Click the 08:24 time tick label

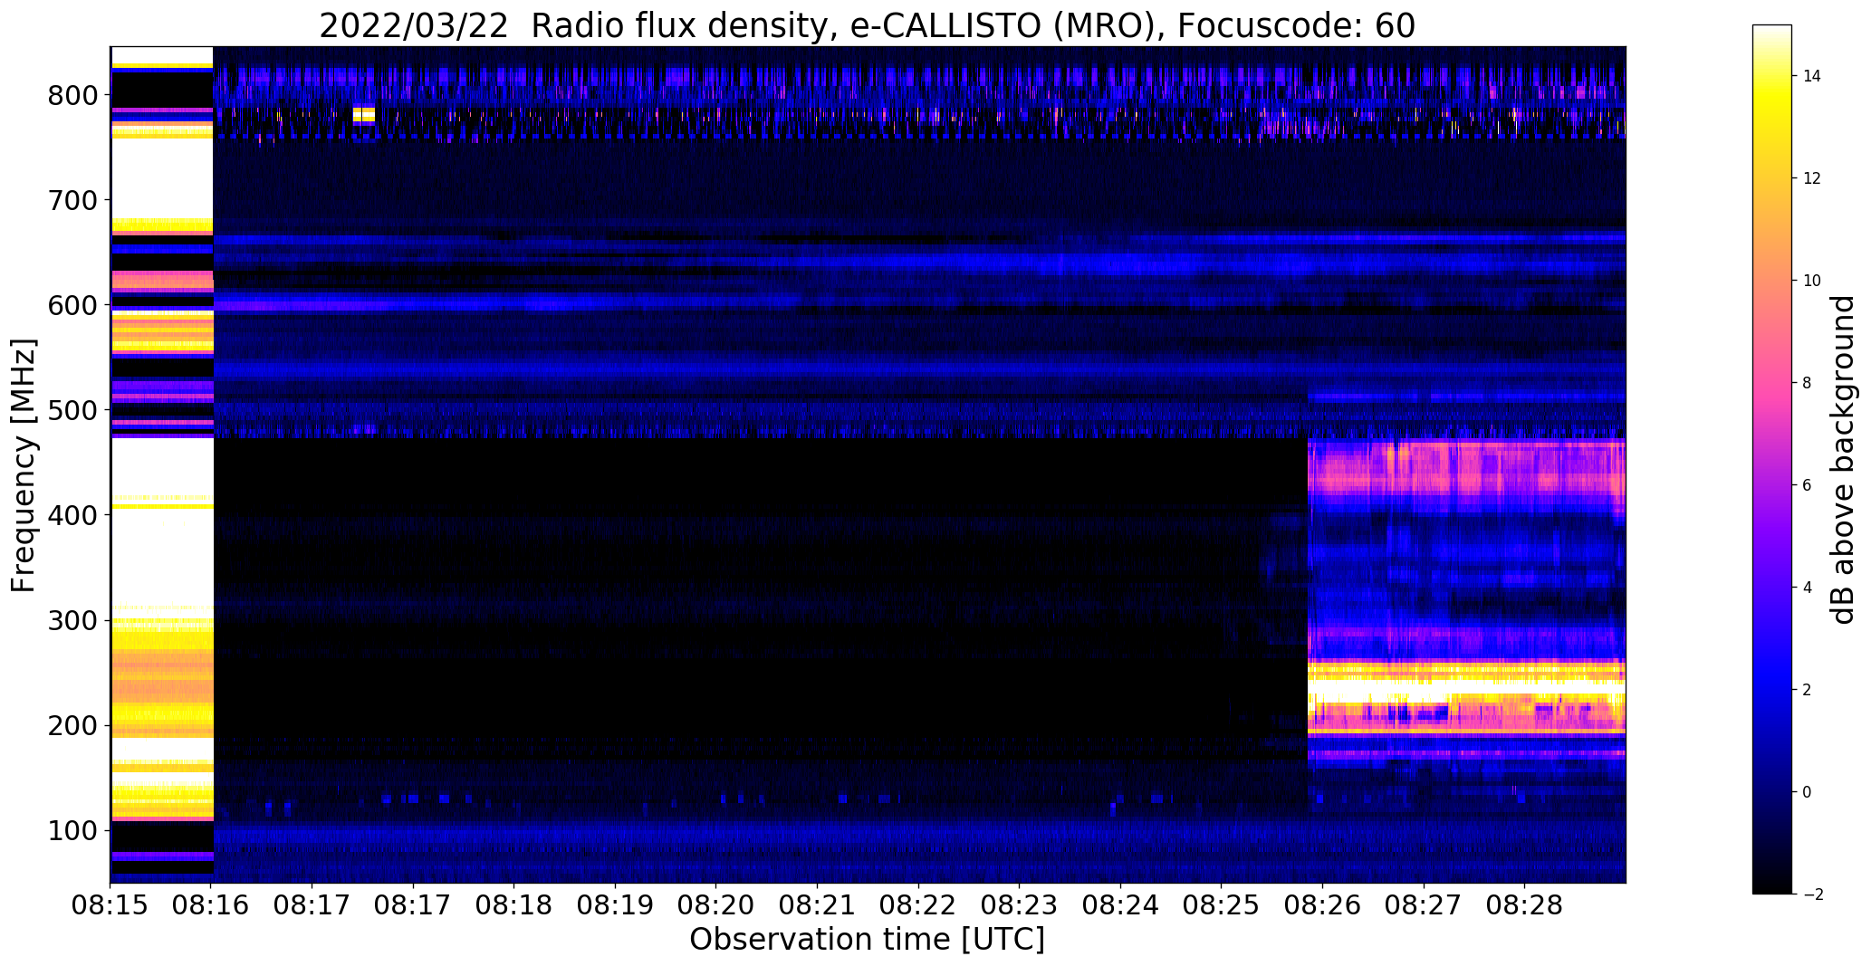[x=1120, y=906]
